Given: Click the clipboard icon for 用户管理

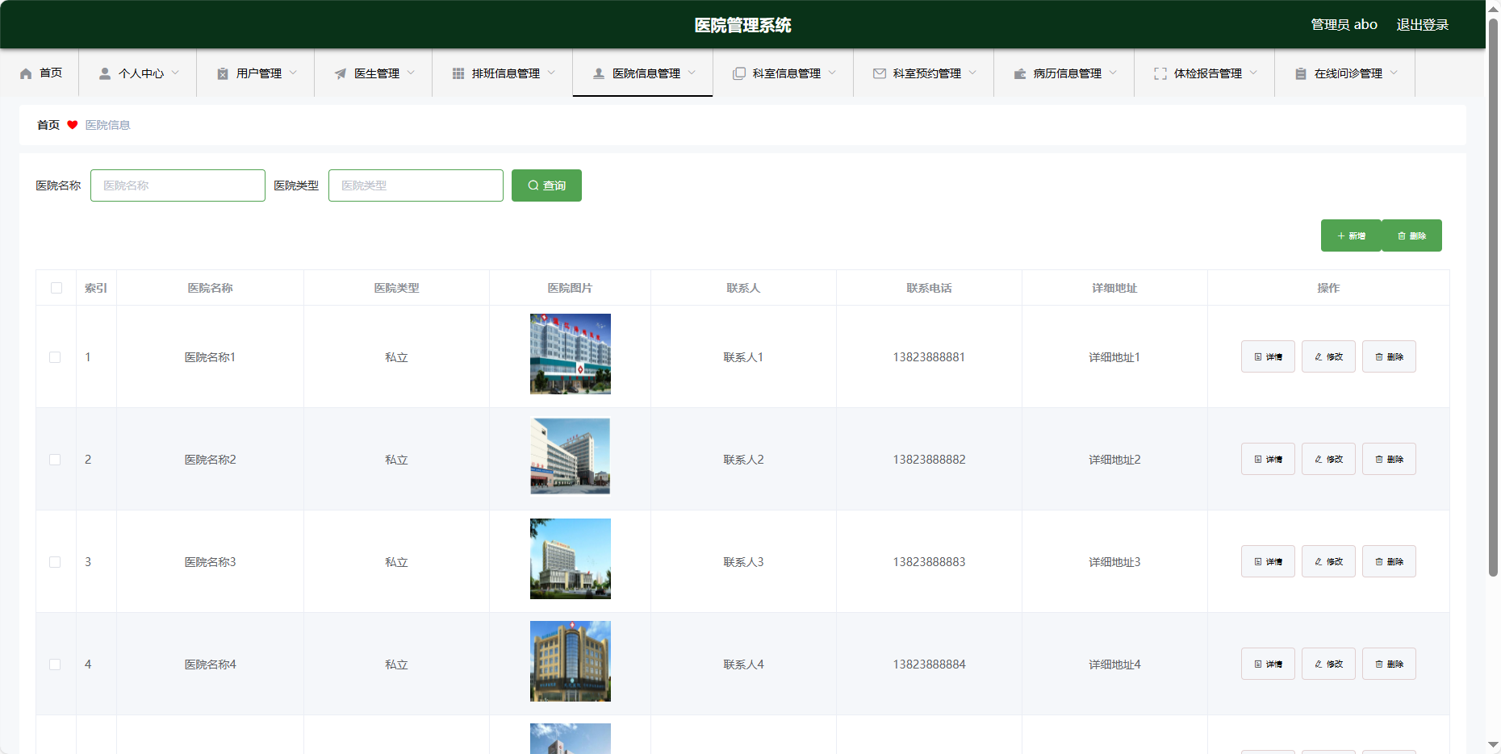Looking at the screenshot, I should (x=223, y=73).
